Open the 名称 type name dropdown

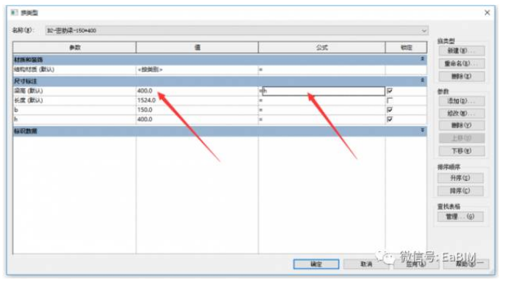[x=237, y=31]
